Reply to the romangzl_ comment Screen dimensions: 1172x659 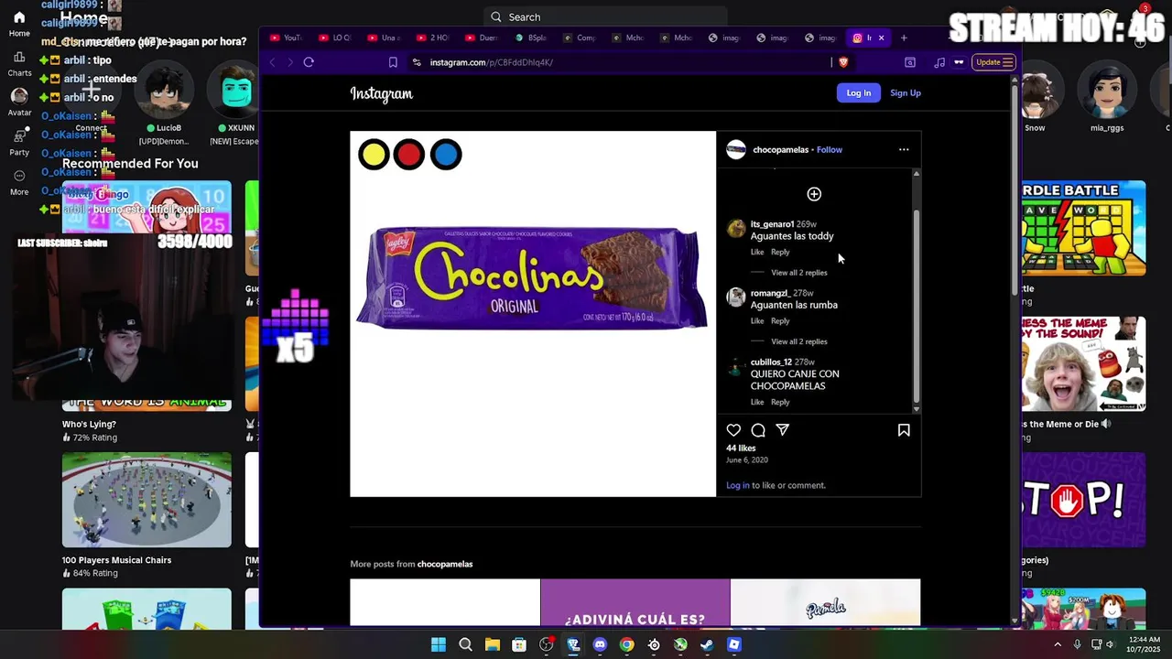(x=780, y=321)
